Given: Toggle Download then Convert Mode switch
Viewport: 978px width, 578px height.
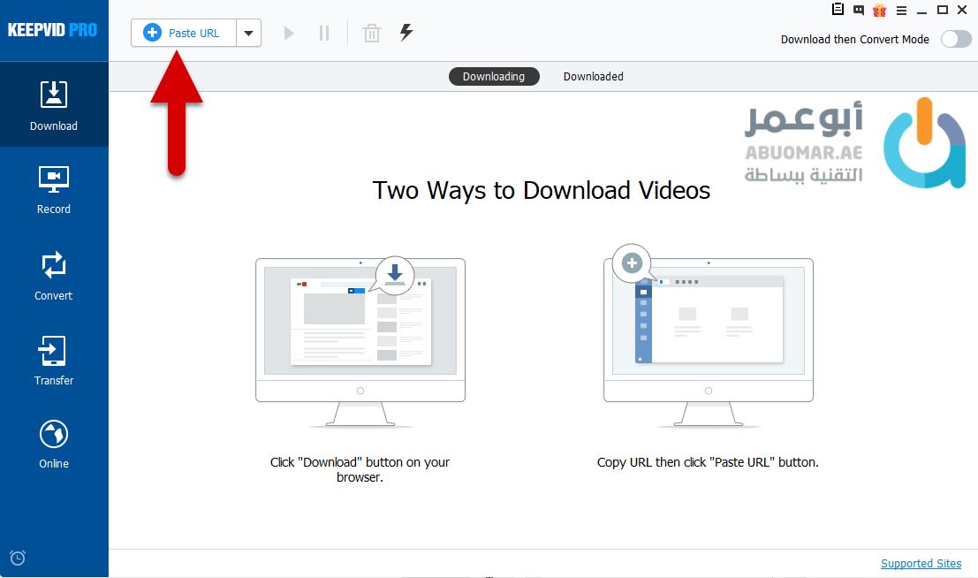Looking at the screenshot, I should 955,39.
